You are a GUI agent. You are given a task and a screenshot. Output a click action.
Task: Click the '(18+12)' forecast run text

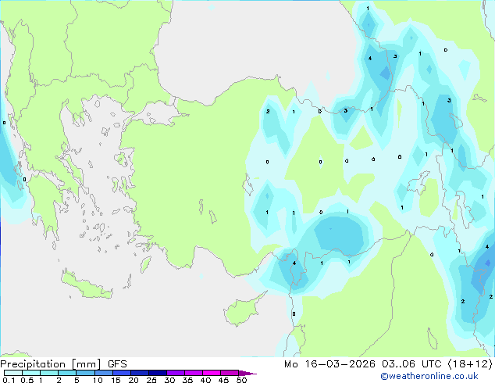tap(470, 364)
